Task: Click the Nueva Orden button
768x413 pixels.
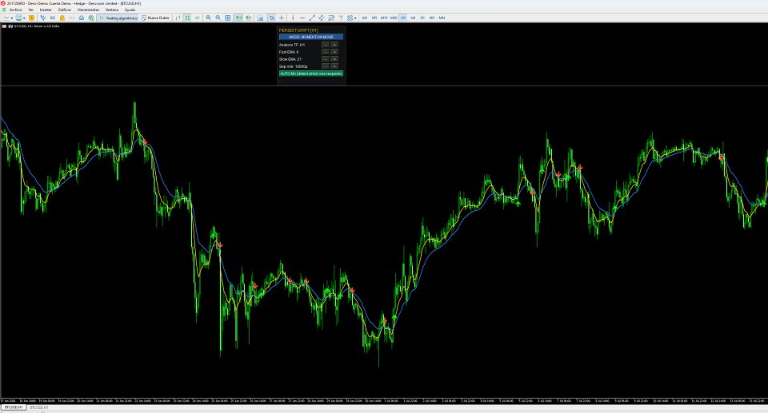Action: pyautogui.click(x=154, y=18)
